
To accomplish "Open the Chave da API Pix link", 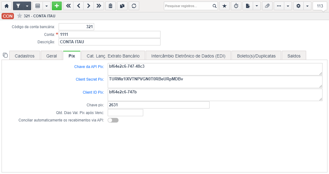I will tap(89, 67).
